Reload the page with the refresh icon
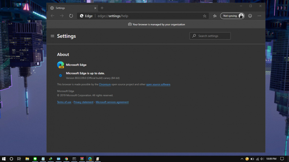Viewport: 289px width, 162px height. point(71,16)
